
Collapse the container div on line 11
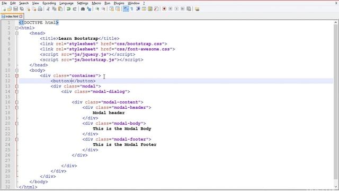[x=17, y=76]
